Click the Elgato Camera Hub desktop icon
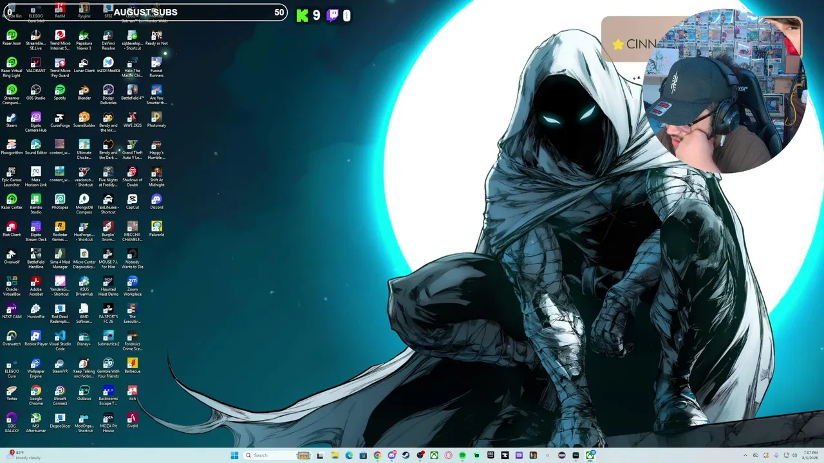 [35, 122]
